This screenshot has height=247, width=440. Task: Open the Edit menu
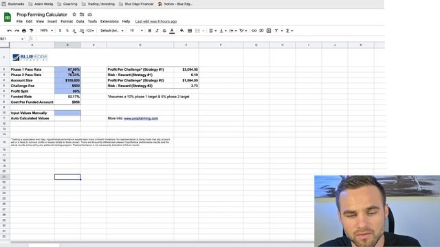[x=29, y=21]
